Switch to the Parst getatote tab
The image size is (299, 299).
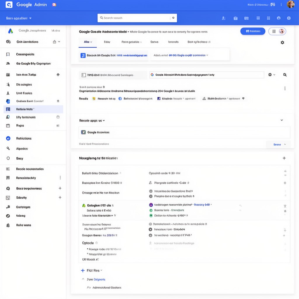click(131, 42)
